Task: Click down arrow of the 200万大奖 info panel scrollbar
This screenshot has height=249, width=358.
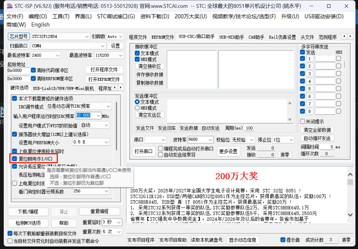Action: tap(350, 215)
